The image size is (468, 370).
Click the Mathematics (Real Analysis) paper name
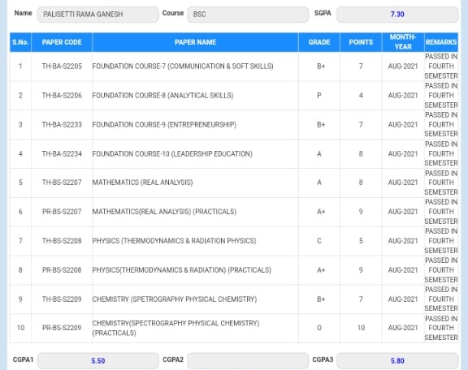click(142, 183)
